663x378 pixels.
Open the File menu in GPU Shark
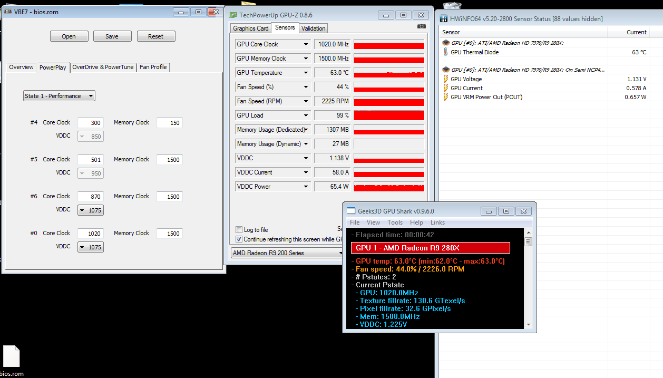point(355,222)
